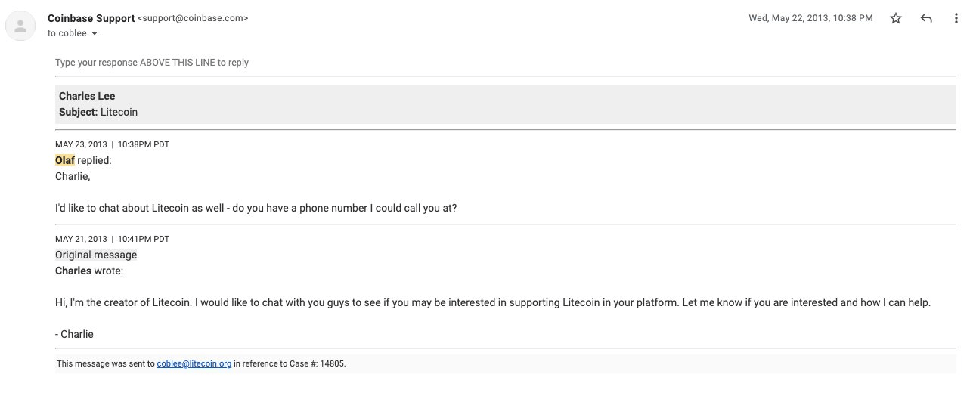Image resolution: width=970 pixels, height=399 pixels.
Task: Click the sender's profile avatar
Action: [20, 26]
